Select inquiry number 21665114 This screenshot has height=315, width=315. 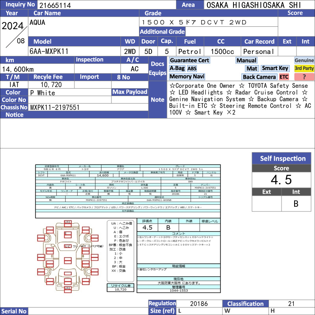coord(55,5)
